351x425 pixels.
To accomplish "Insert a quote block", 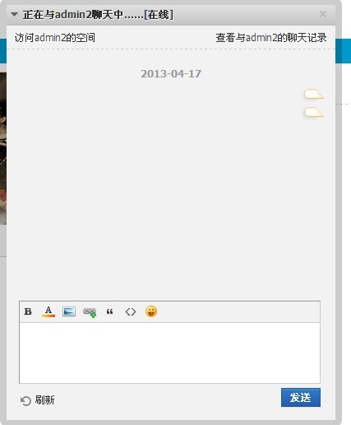I will coord(109,311).
